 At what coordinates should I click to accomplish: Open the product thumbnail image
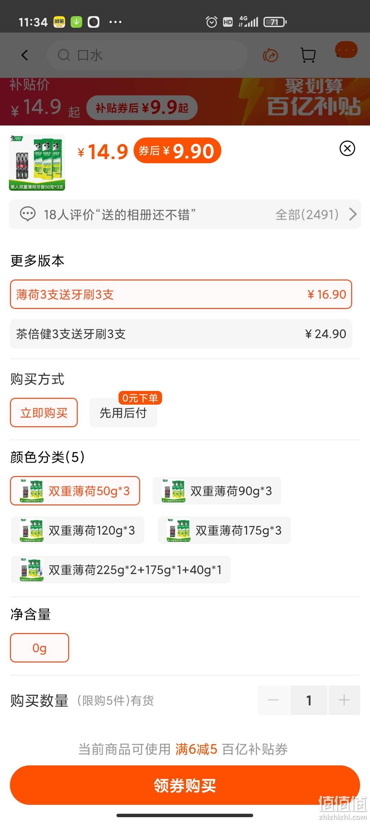pos(37,163)
